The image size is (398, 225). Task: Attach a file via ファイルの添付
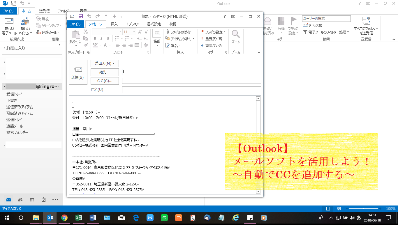click(x=178, y=32)
